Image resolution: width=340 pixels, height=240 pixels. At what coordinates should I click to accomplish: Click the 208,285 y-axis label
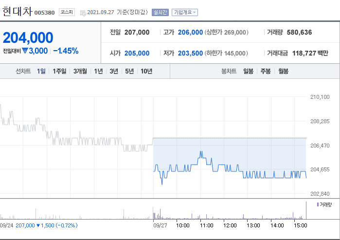click(320, 121)
